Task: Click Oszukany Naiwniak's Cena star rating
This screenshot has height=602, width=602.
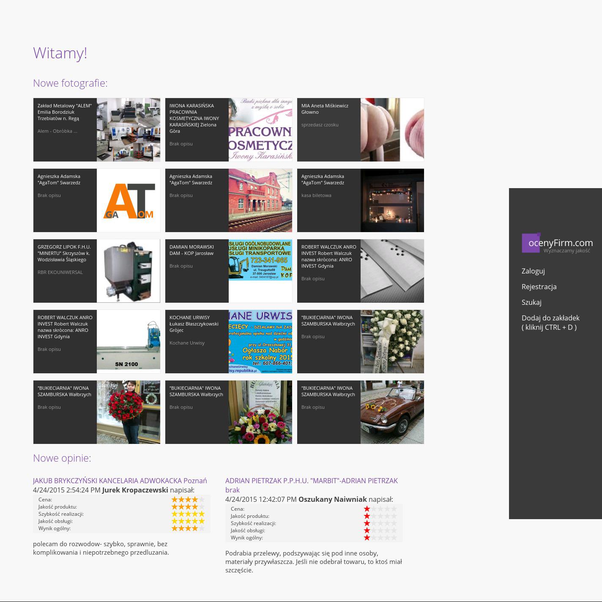Action: point(380,509)
